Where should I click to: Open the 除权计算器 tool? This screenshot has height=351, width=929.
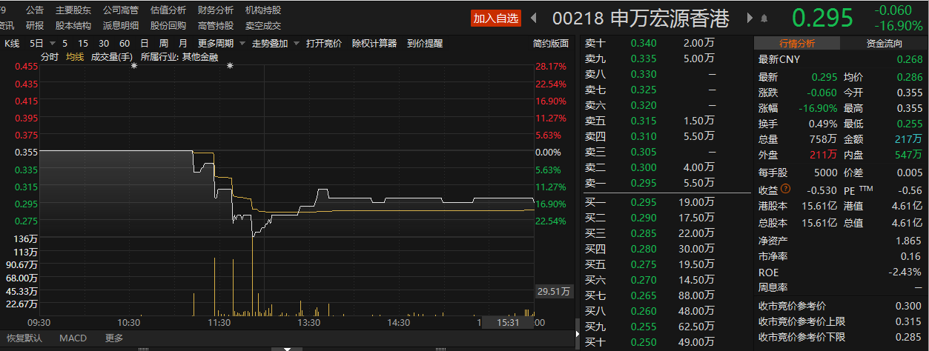tap(374, 44)
